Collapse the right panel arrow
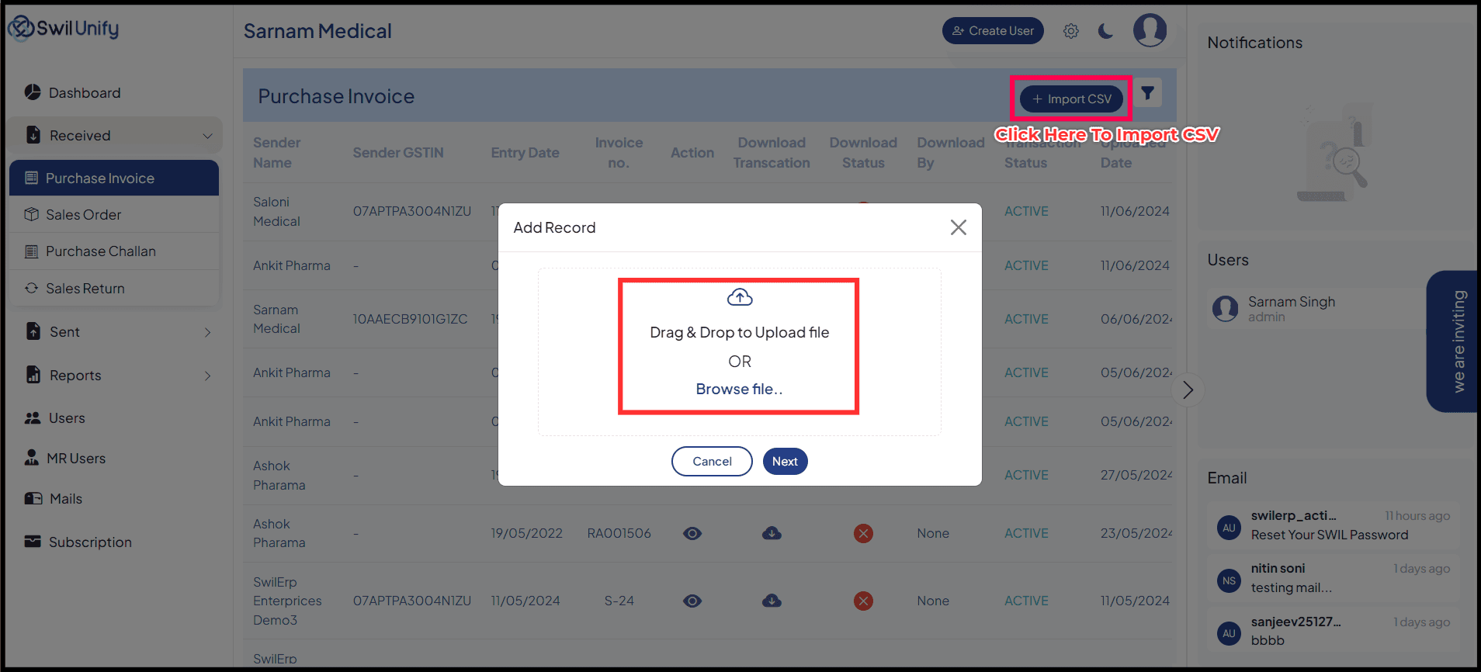The image size is (1481, 672). pos(1188,390)
